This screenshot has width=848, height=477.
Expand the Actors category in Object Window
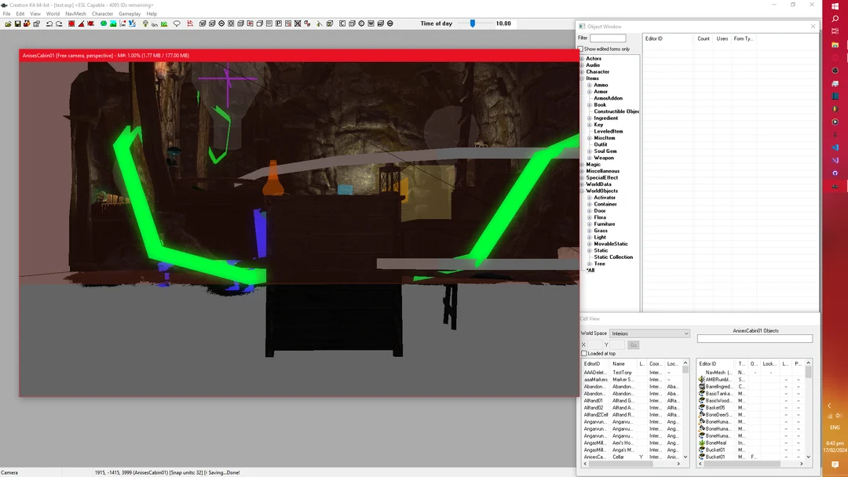tap(581, 58)
